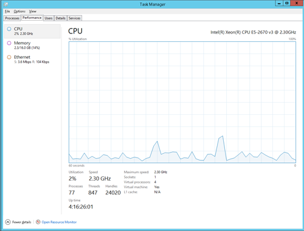The image size is (304, 231).
Task: Open the View menu
Action: click(32, 12)
